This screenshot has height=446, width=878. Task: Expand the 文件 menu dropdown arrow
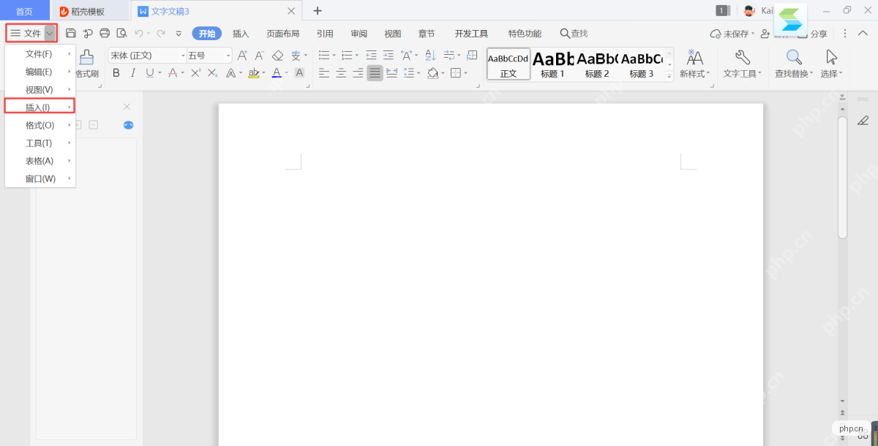click(50, 33)
